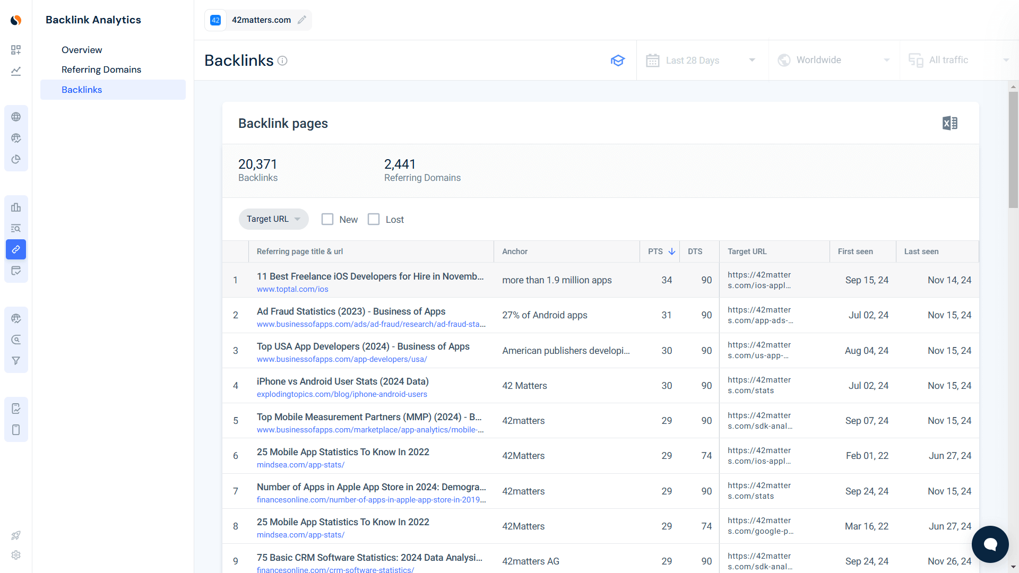The image size is (1019, 573).
Task: Open businessofapps.com/app-developers/usa/ link
Action: pyautogui.click(x=342, y=359)
